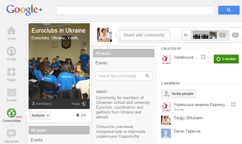242x144 pixels.
Task: Click Sergiy Shtukarin's profile photo
Action: pyautogui.click(x=166, y=120)
